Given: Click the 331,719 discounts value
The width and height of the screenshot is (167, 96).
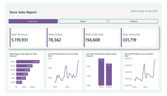Looking at the screenshot, I should (129, 40).
